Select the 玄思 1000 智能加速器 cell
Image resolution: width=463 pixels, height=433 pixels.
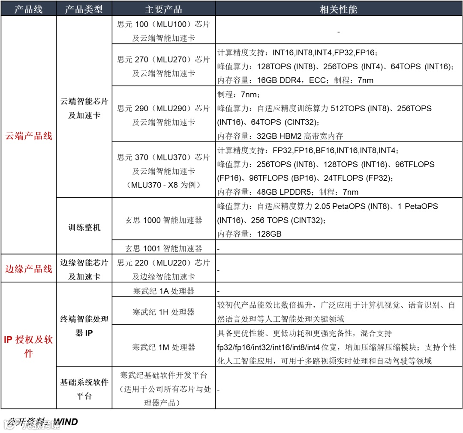[x=164, y=219]
